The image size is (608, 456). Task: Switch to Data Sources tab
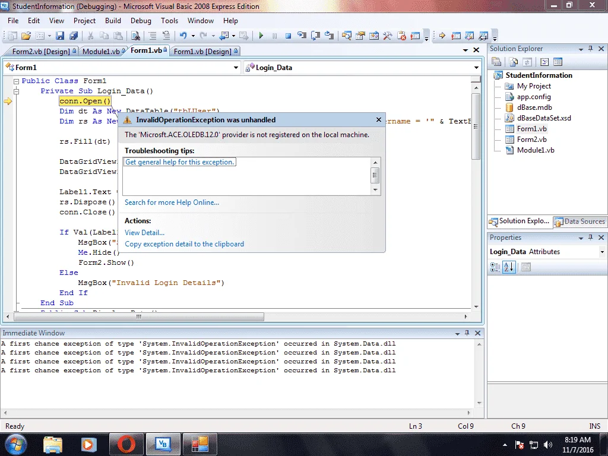[x=579, y=221]
